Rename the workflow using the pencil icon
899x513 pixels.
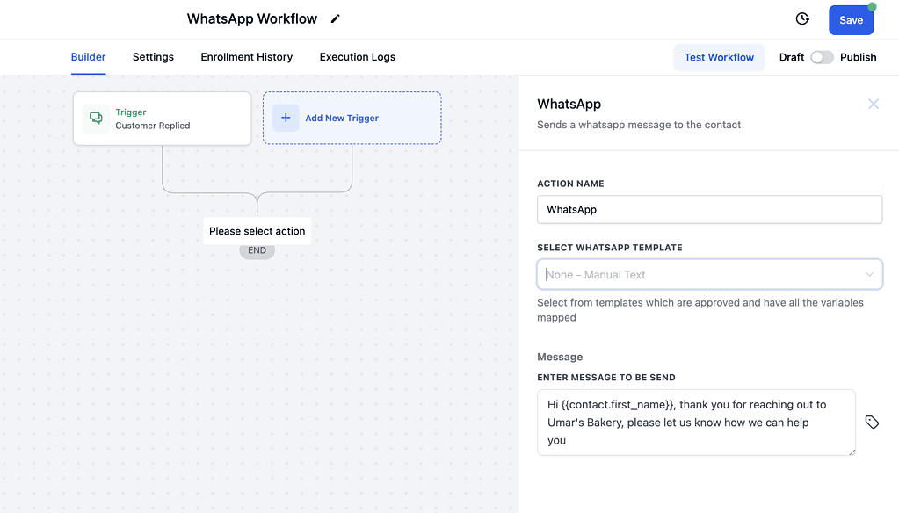point(335,18)
